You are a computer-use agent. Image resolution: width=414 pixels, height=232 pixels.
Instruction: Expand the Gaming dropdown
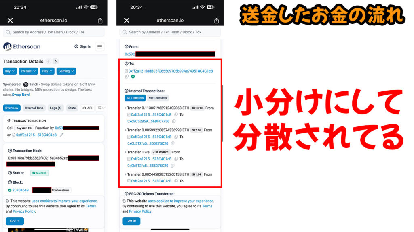66,71
